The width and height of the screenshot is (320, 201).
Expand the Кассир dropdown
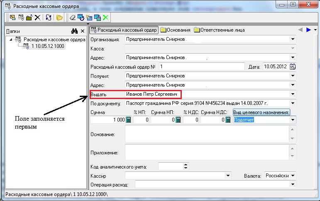click(x=228, y=176)
